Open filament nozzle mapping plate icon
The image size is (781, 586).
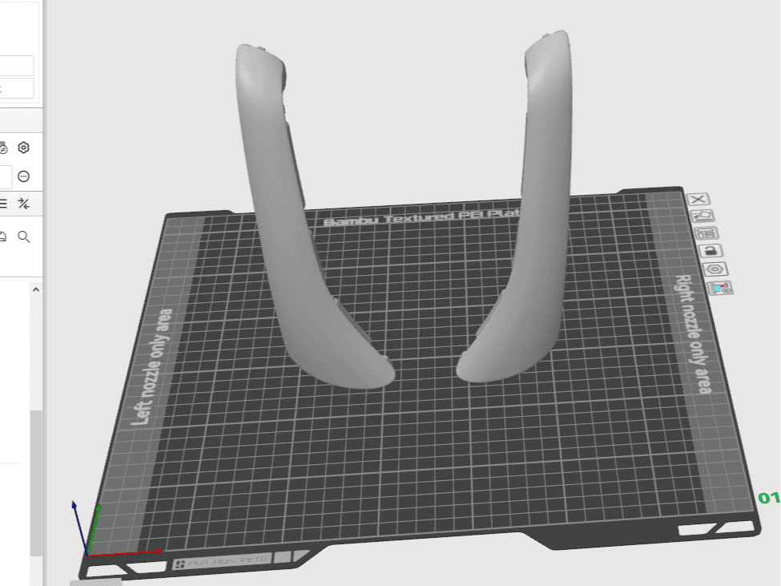pyautogui.click(x=720, y=288)
